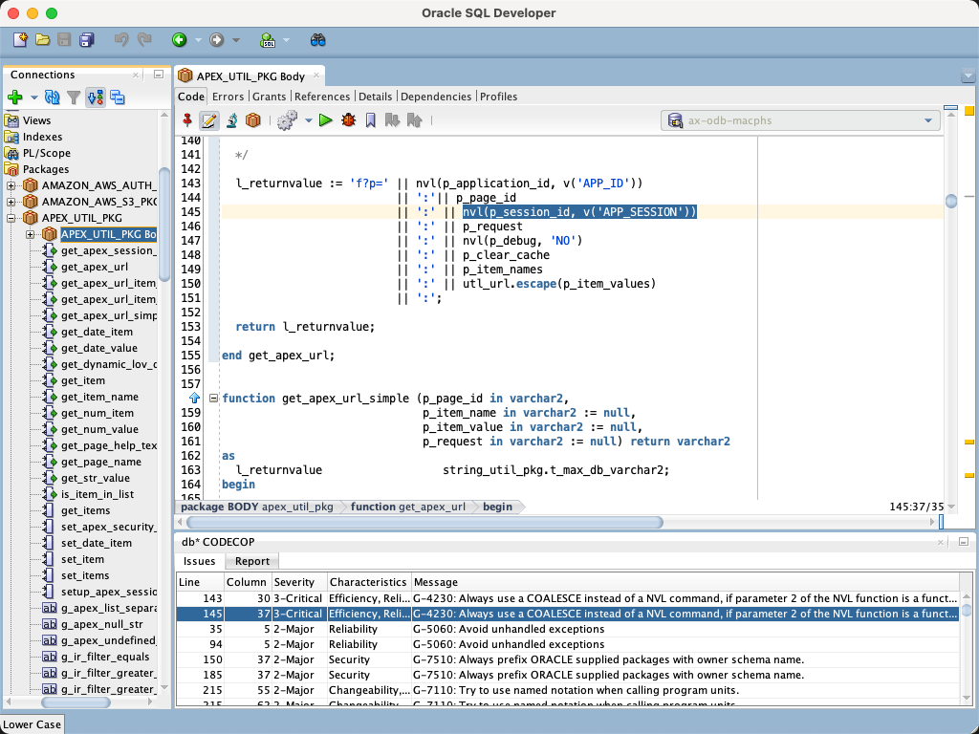The height and width of the screenshot is (734, 979).
Task: Switch to the Dependencies tab
Action: coord(435,97)
